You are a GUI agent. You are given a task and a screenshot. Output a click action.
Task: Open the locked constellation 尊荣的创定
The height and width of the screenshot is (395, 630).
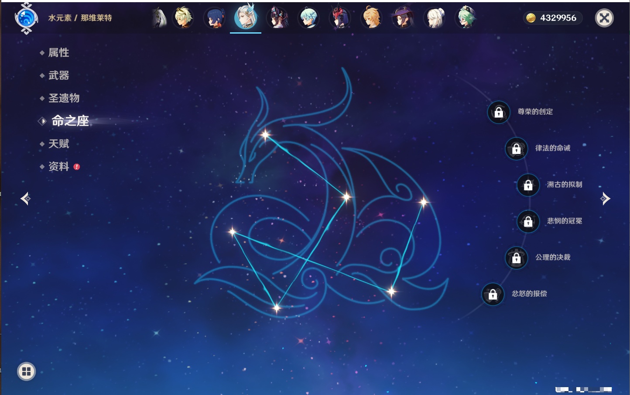[499, 112]
